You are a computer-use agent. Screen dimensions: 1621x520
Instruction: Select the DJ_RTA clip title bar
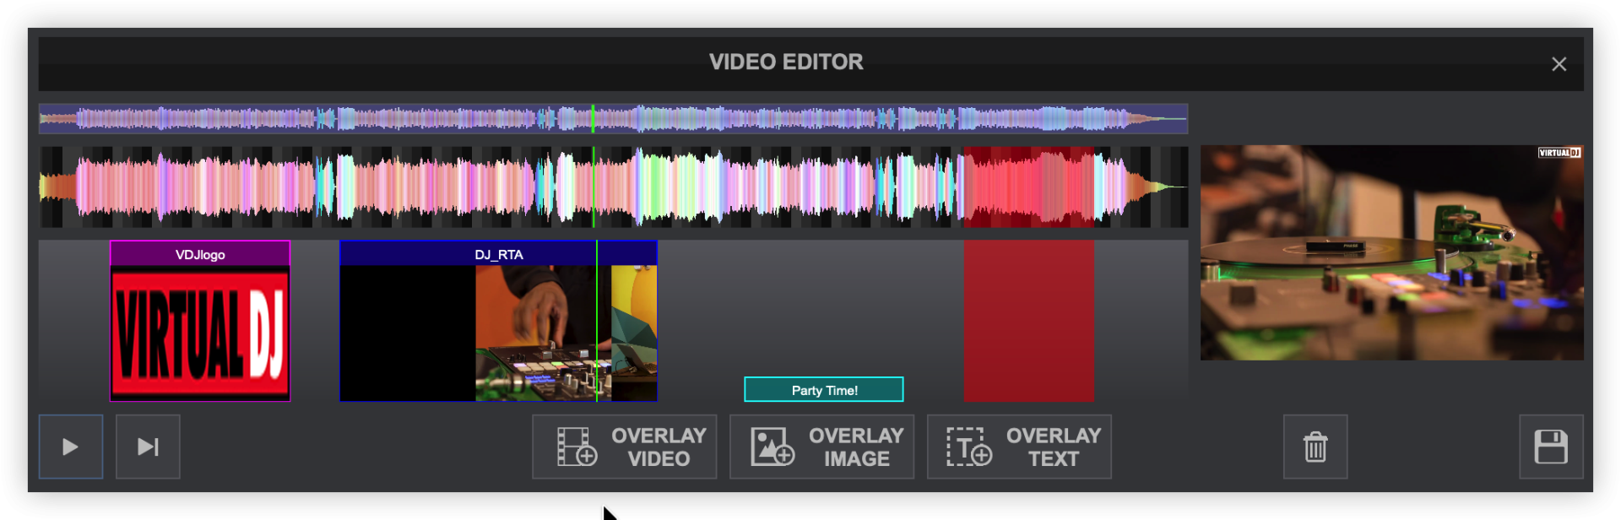pos(498,254)
